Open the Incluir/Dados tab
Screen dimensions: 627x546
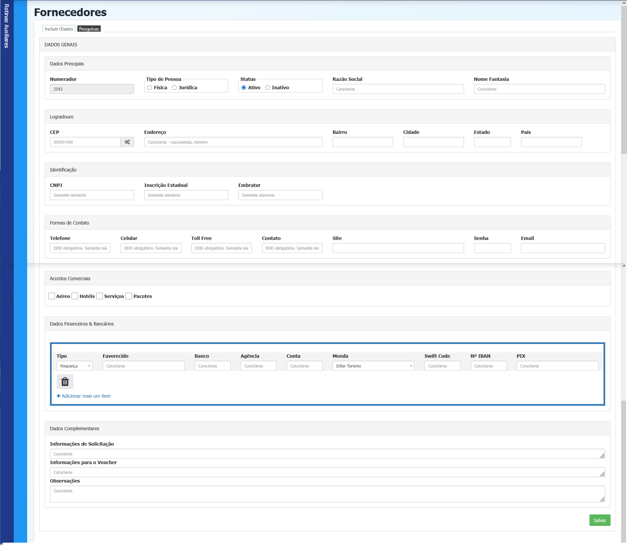coord(59,29)
